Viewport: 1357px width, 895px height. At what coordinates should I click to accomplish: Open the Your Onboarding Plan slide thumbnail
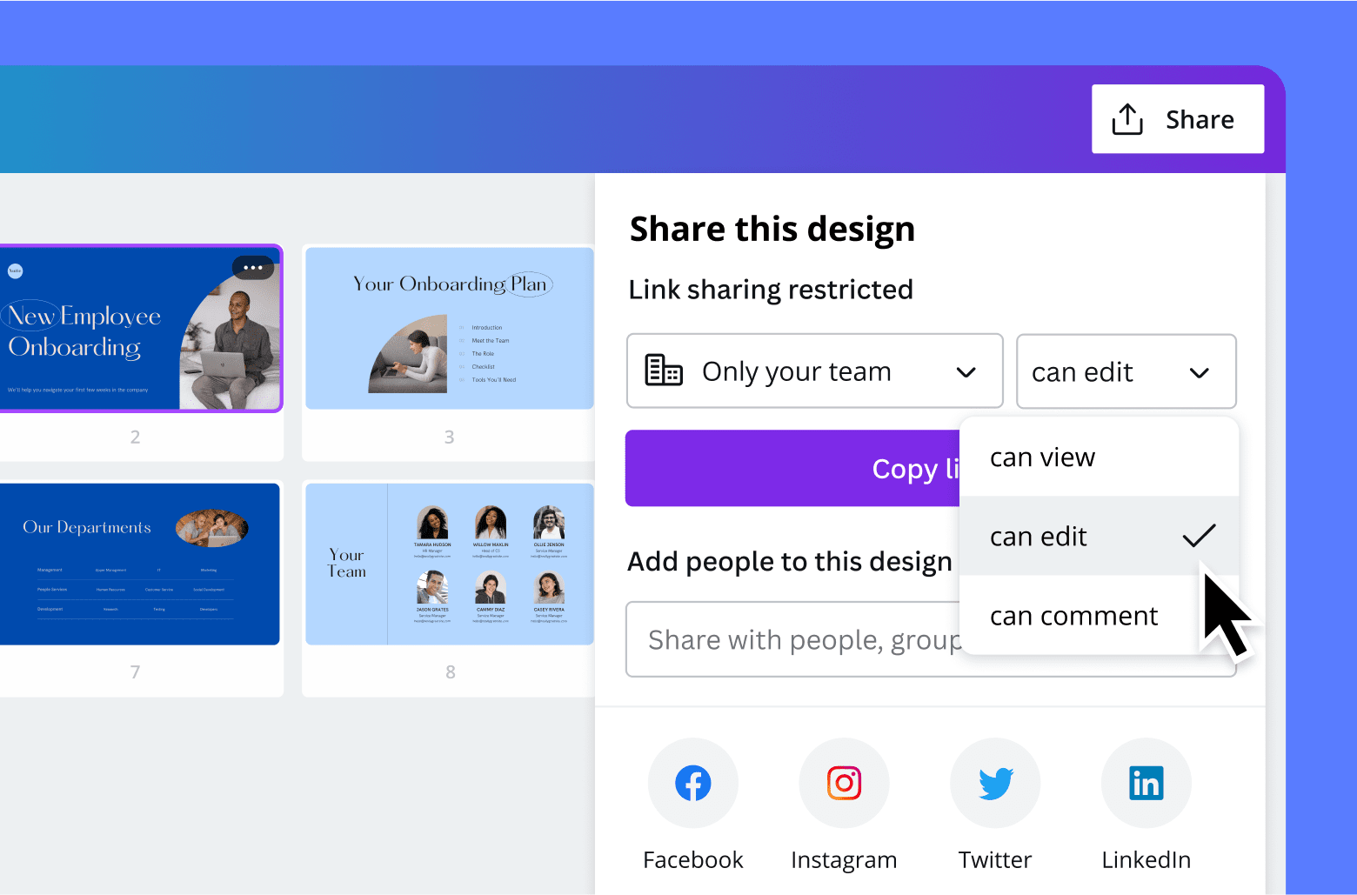[449, 328]
